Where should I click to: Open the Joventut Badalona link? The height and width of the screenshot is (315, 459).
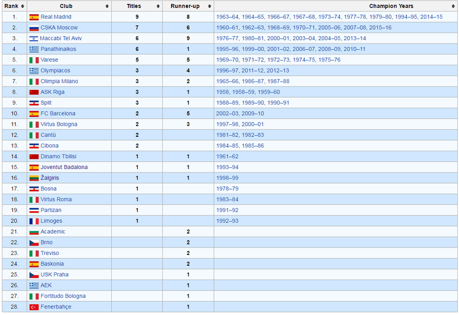tap(64, 167)
